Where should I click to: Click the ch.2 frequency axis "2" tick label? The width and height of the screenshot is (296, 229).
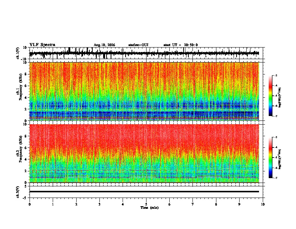click(26, 171)
